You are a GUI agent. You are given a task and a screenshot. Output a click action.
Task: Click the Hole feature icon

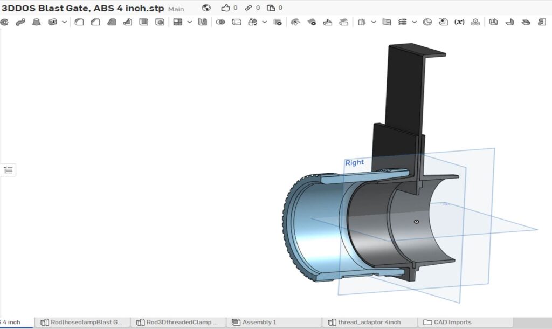click(x=160, y=22)
